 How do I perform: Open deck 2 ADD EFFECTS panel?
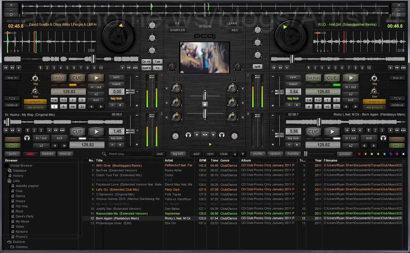click(x=374, y=107)
